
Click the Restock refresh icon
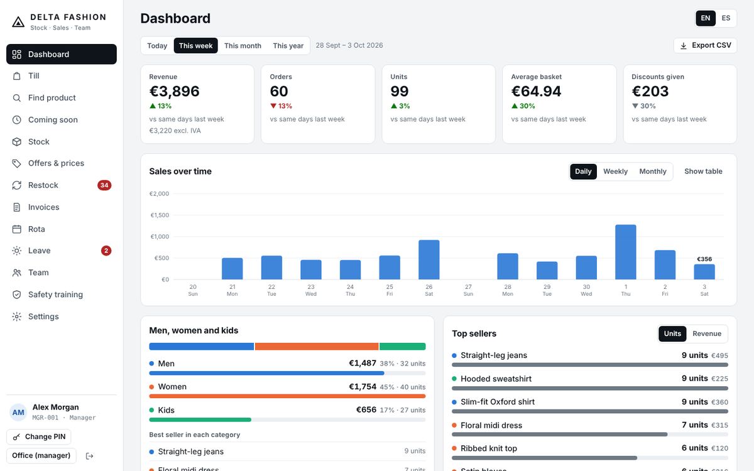[x=17, y=185]
